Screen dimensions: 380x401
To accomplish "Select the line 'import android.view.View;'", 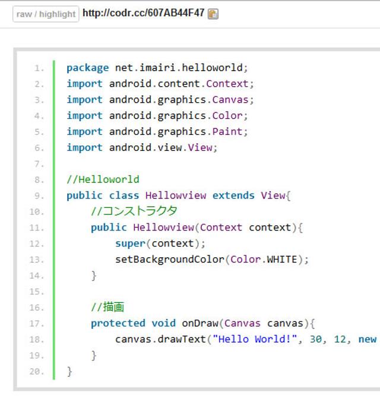I will [142, 147].
